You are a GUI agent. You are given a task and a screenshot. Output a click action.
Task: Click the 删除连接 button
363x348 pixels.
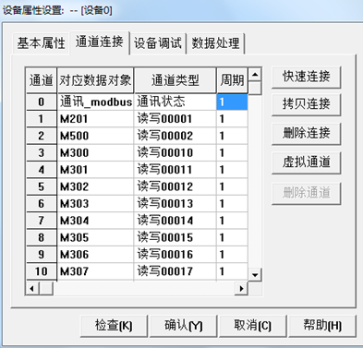[x=307, y=134]
